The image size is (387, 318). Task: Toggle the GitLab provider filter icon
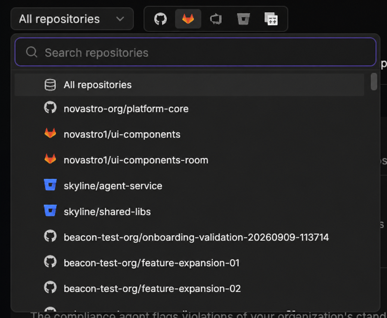coord(188,19)
